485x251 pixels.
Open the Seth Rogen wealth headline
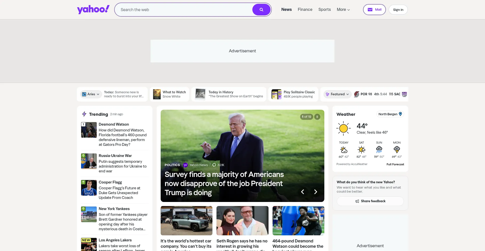click(242, 245)
